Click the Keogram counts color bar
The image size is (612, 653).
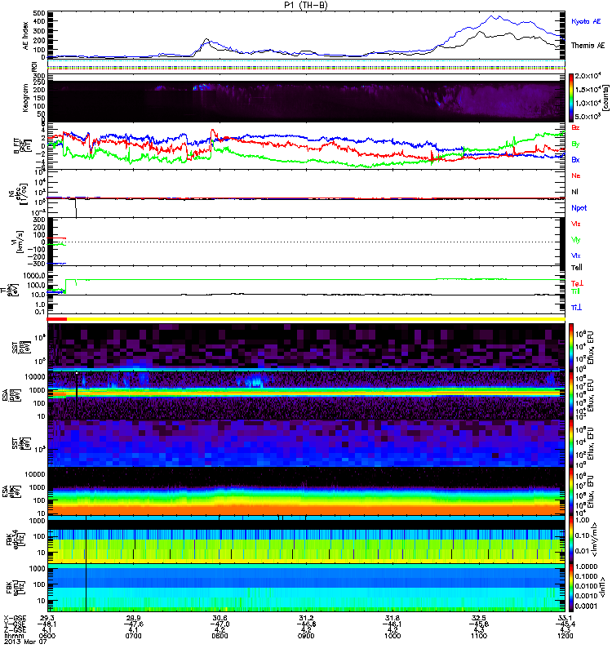571,98
